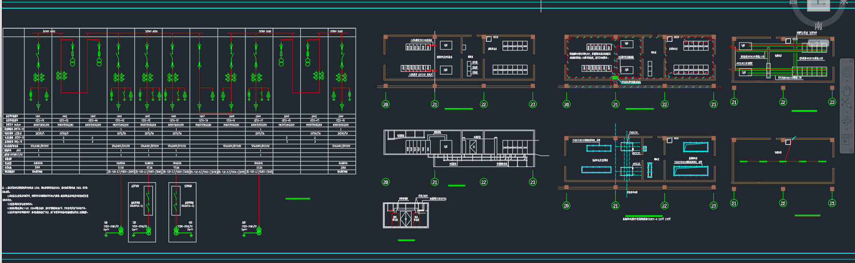
Task: Open ShowMotion from the navigation bar
Action: [847, 139]
